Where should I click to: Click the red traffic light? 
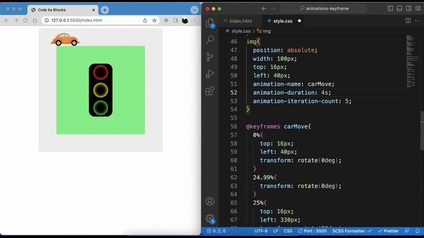tap(101, 72)
